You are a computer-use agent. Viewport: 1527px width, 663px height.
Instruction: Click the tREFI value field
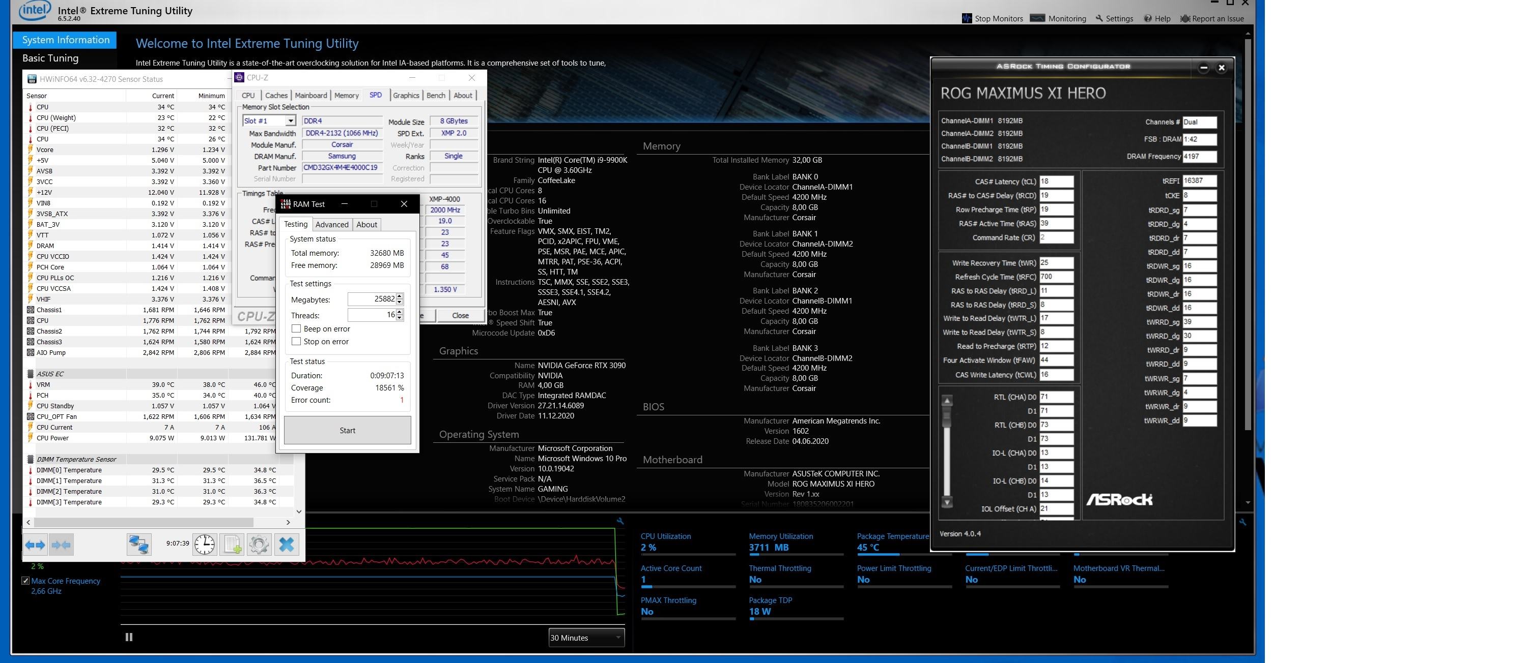click(1199, 180)
